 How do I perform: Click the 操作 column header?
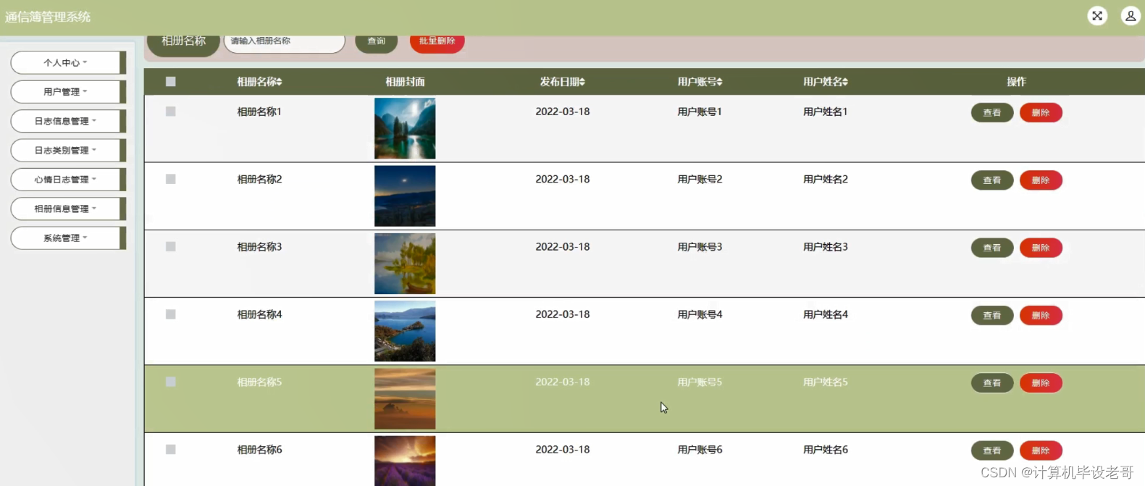pos(1016,82)
